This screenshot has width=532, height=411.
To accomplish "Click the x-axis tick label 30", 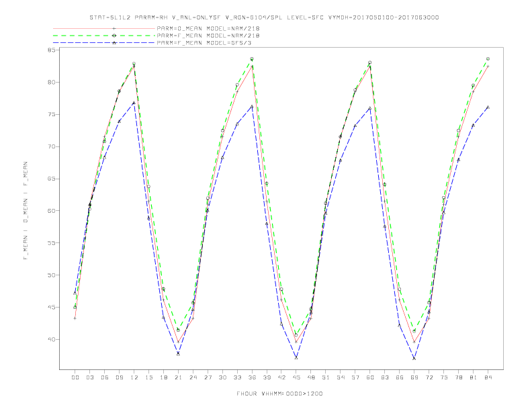I will [222, 377].
